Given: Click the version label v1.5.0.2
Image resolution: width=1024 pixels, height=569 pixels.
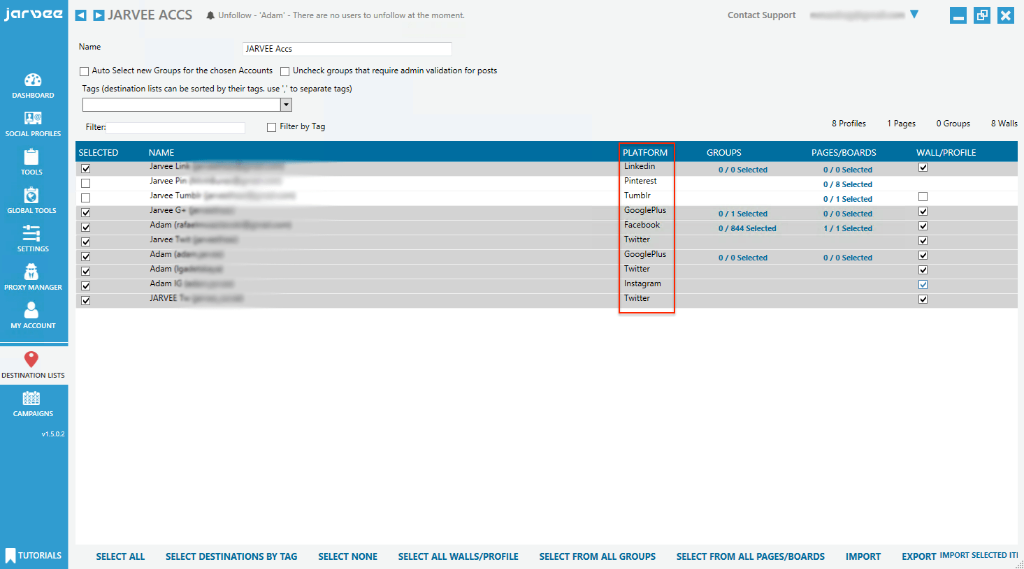Looking at the screenshot, I should (x=53, y=434).
